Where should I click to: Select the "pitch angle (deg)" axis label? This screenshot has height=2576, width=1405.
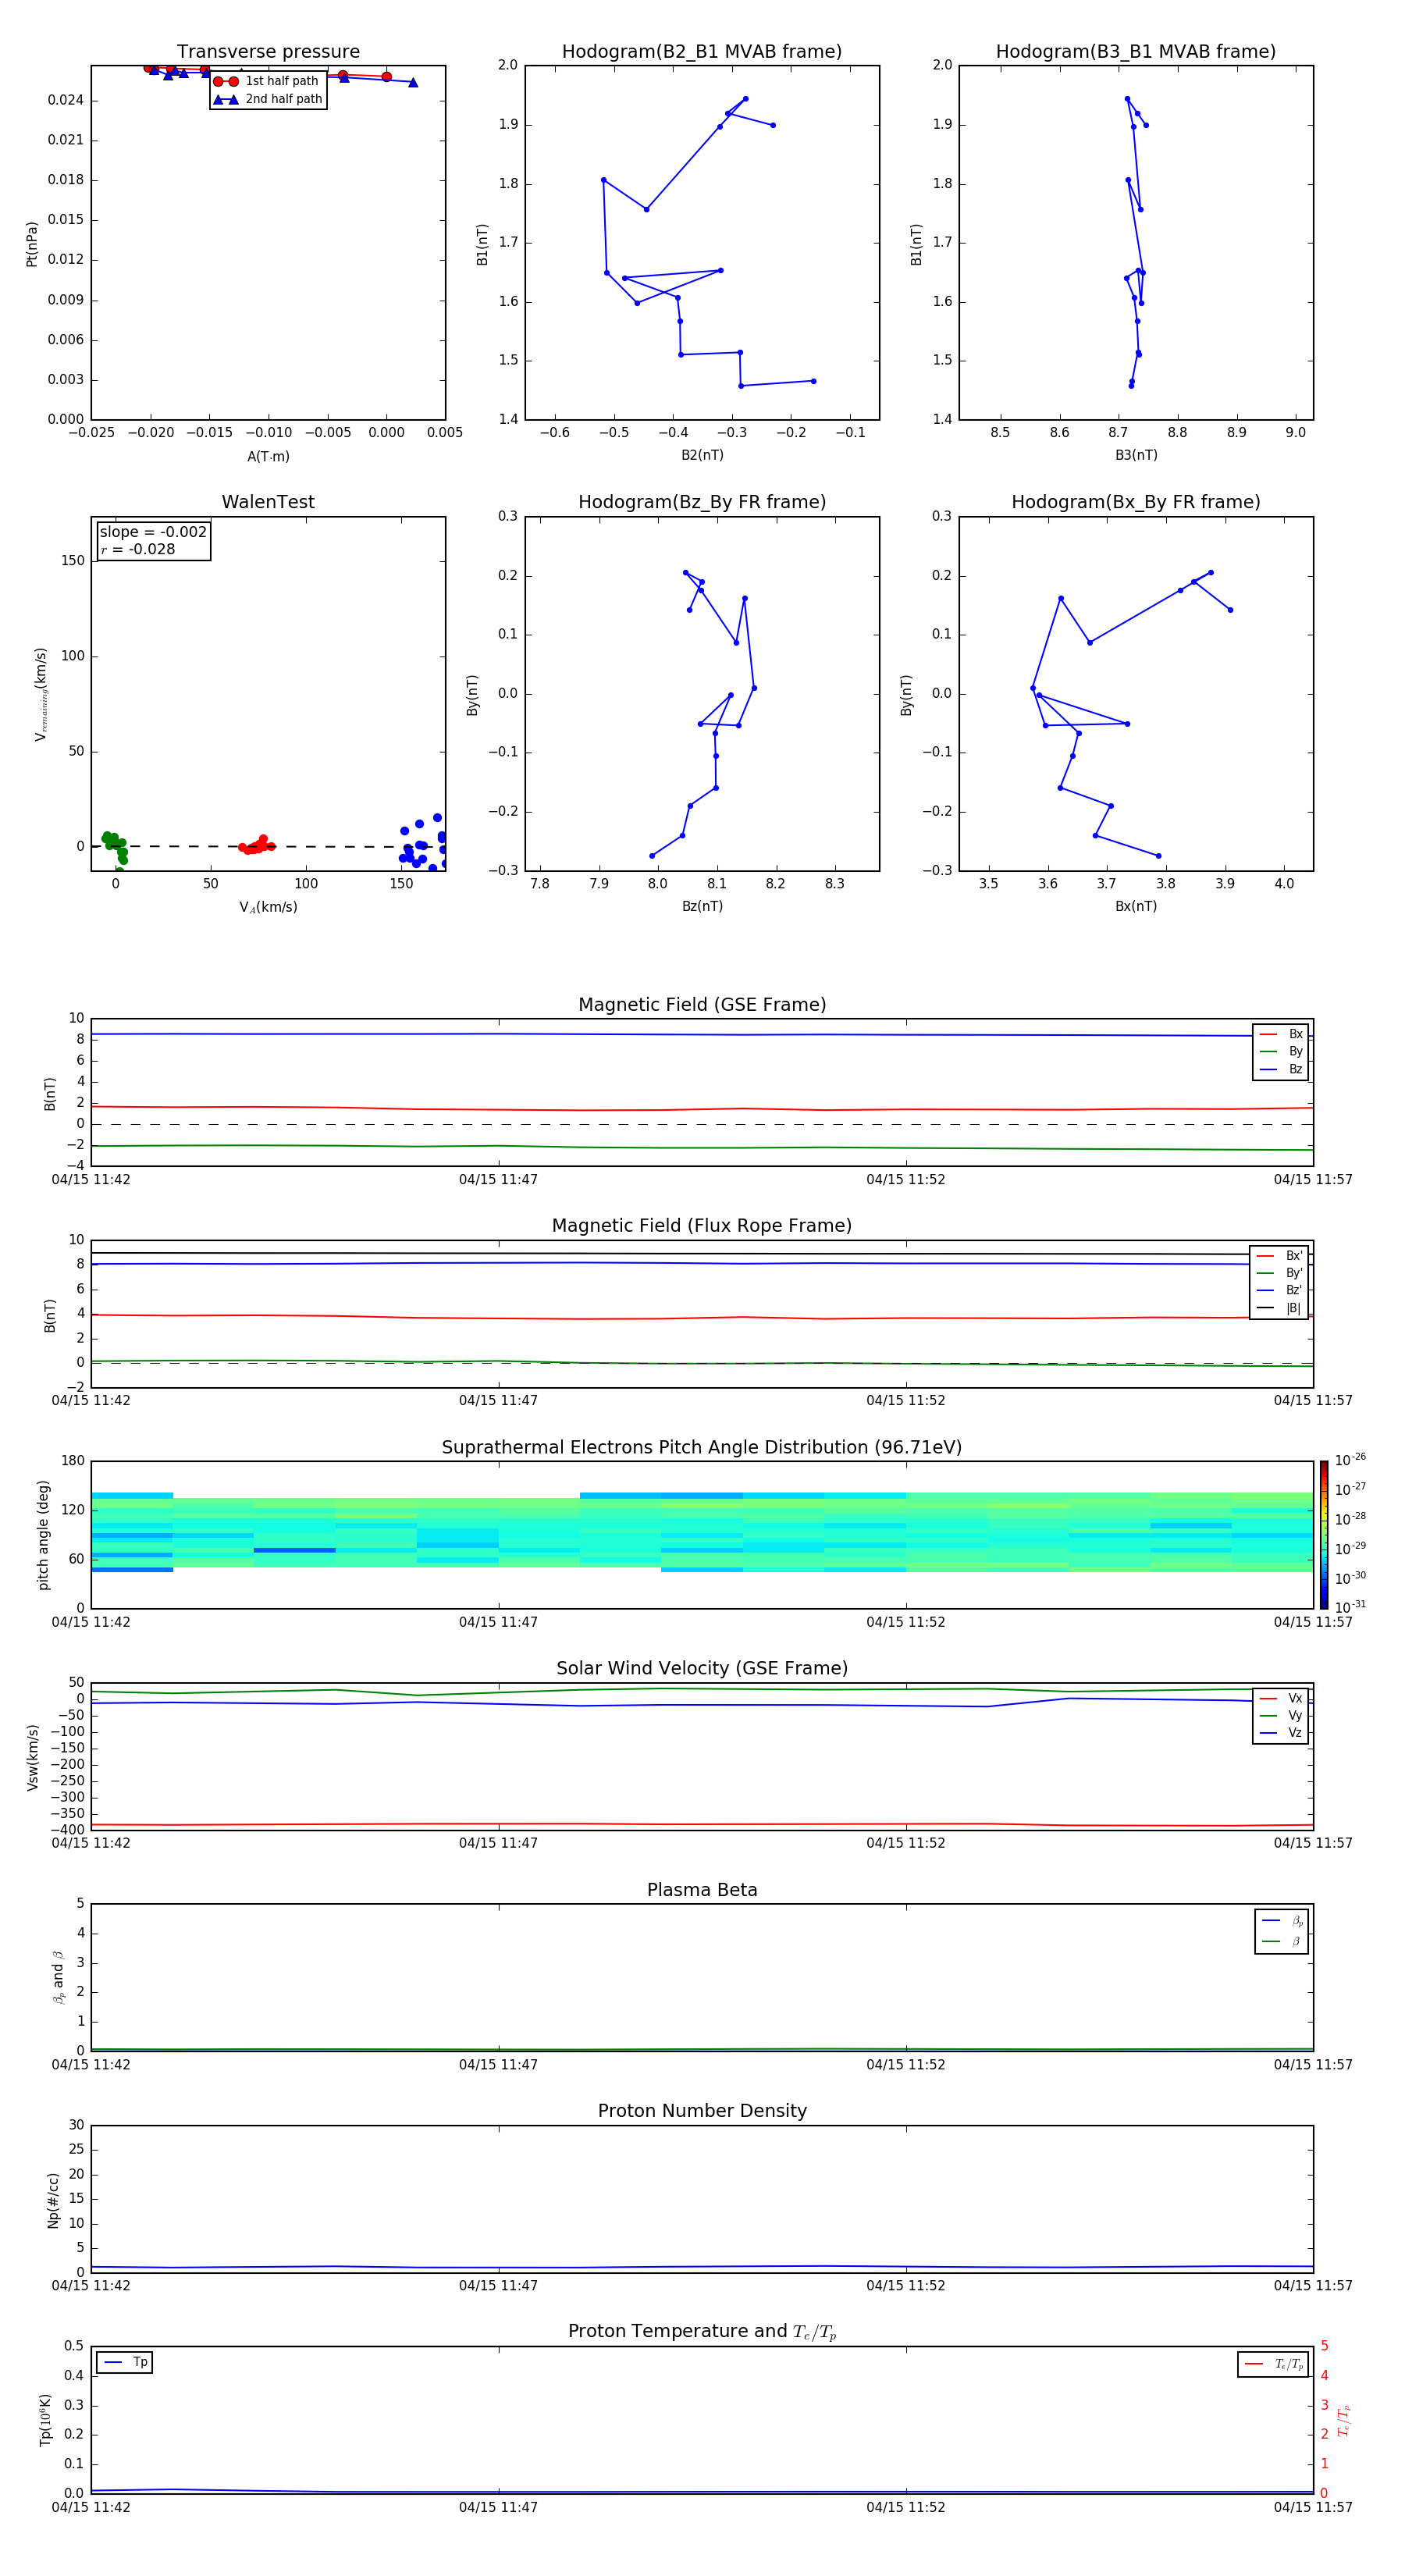point(44,1535)
